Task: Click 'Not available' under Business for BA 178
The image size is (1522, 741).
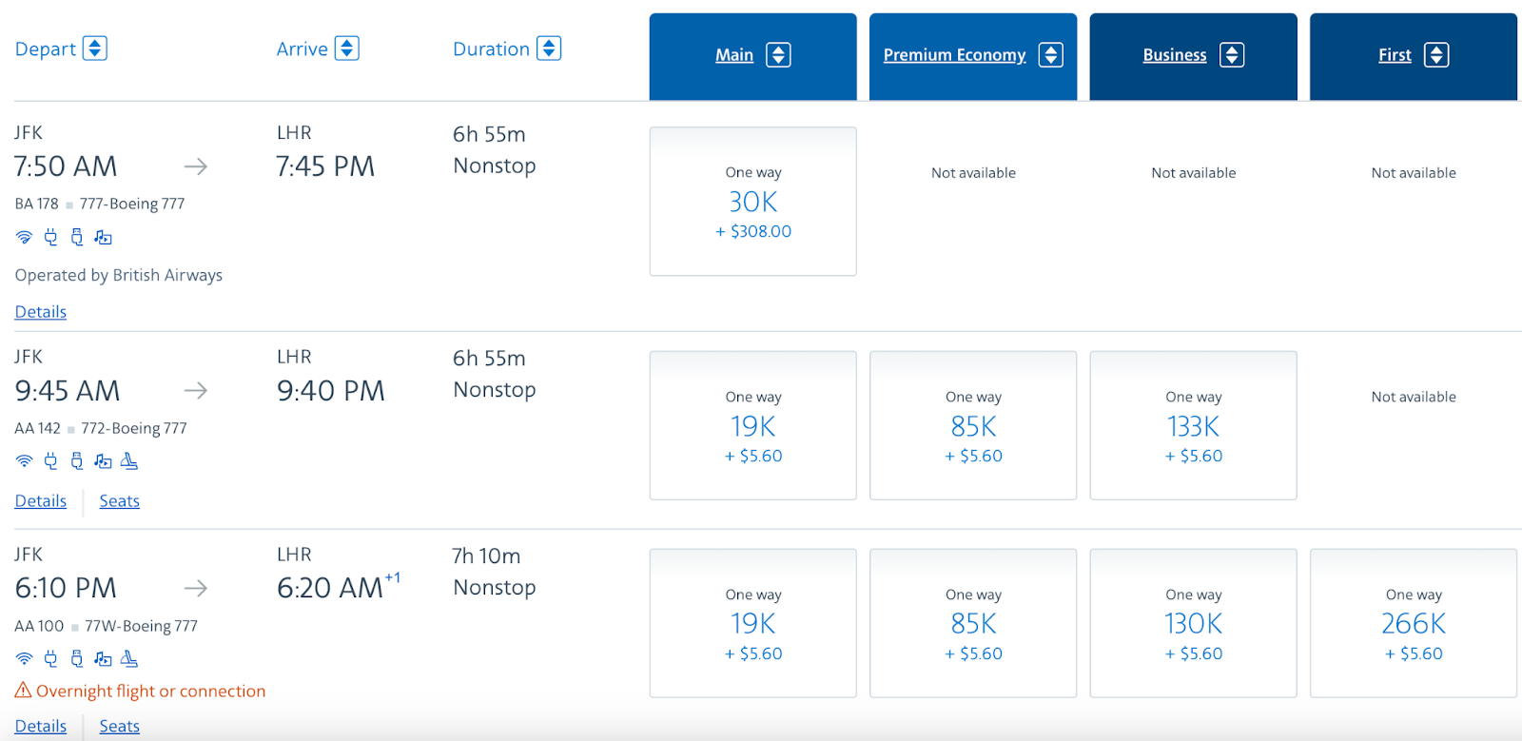Action: tap(1194, 172)
